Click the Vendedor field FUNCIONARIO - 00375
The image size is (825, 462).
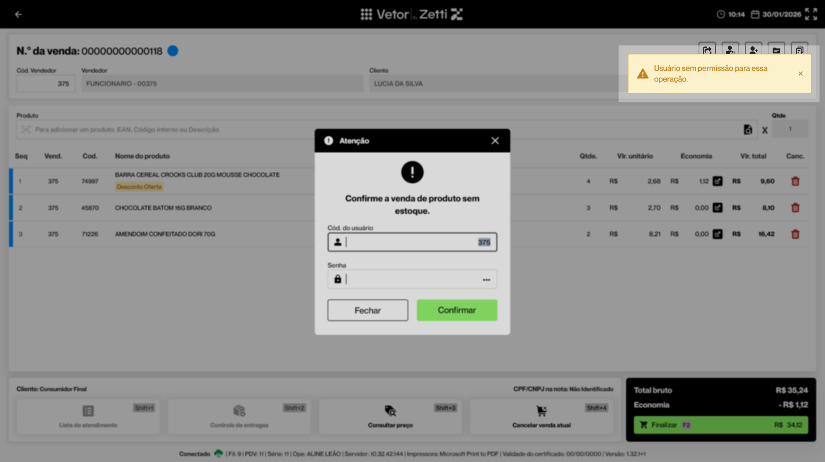point(222,83)
